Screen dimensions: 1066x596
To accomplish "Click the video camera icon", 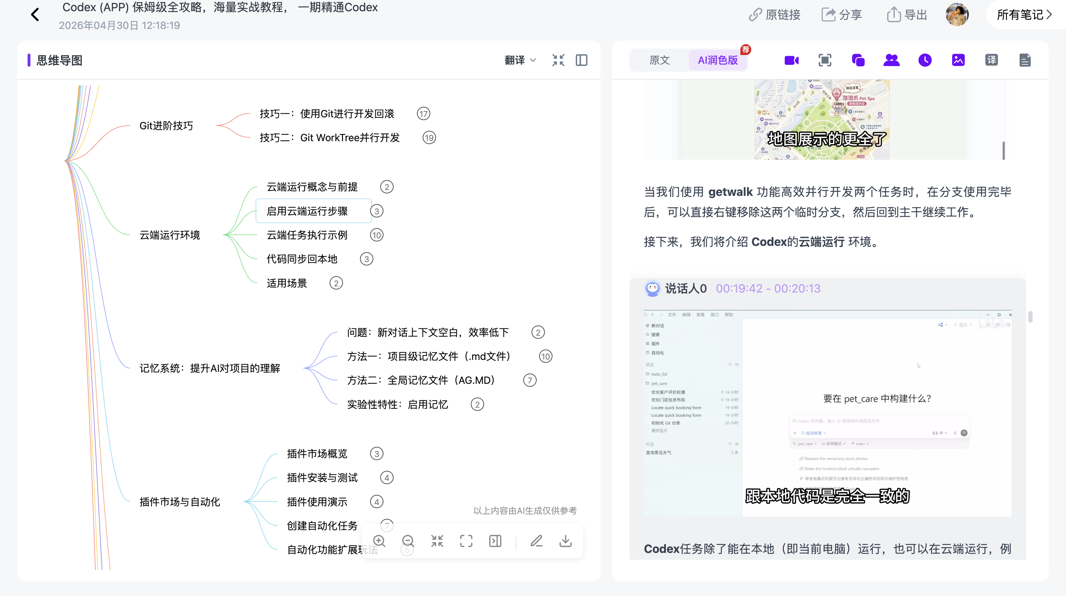I will [792, 60].
